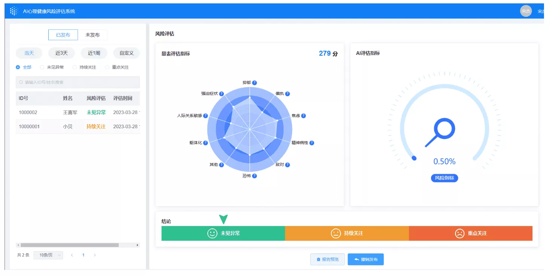Open the help icon for 人际关系敏感

[x=205, y=116]
